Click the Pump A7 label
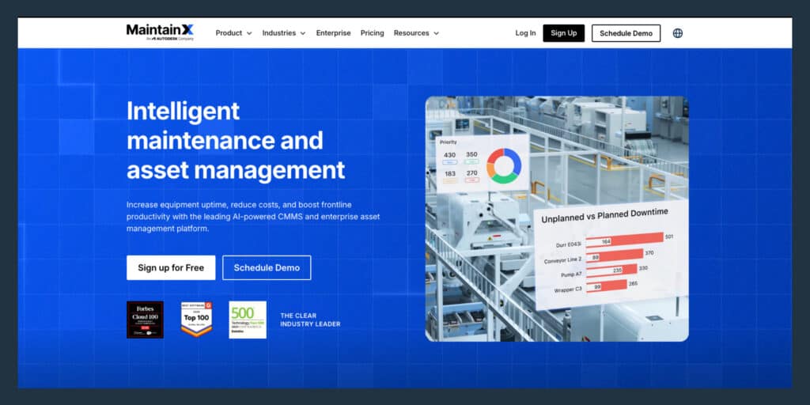Viewport: 810px width, 405px height. tap(570, 274)
